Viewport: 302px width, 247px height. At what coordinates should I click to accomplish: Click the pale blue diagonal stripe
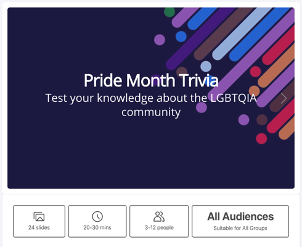[242, 34]
